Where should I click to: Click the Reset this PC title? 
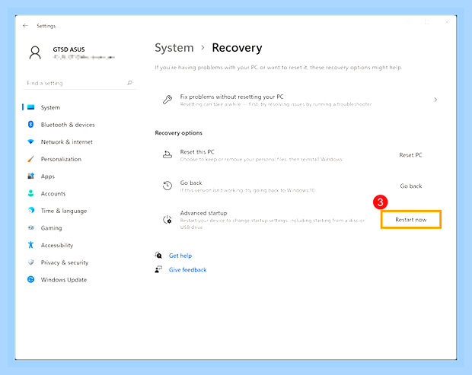click(x=197, y=151)
